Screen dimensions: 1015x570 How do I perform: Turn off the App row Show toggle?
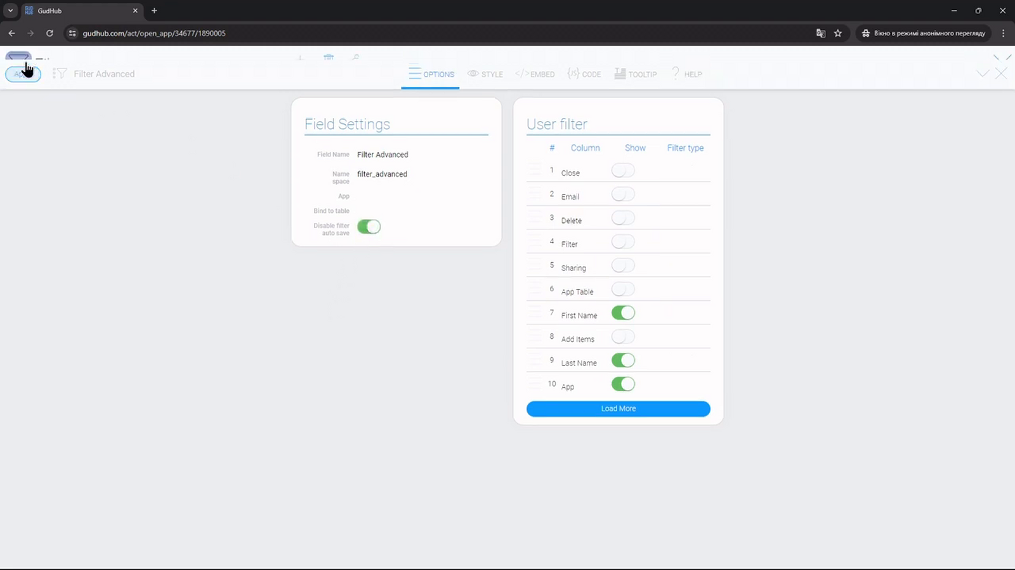click(623, 384)
